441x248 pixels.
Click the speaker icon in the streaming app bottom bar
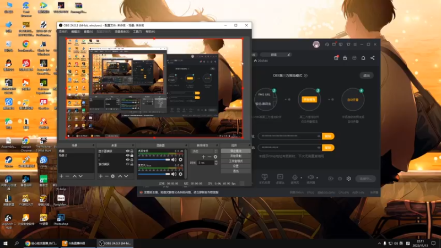click(x=310, y=177)
